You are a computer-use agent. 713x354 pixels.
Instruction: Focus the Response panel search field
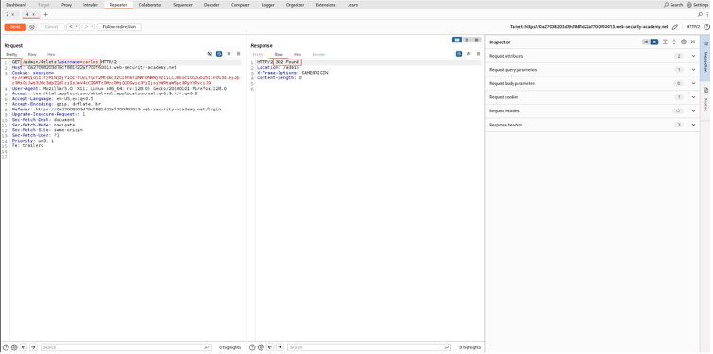(x=369, y=347)
